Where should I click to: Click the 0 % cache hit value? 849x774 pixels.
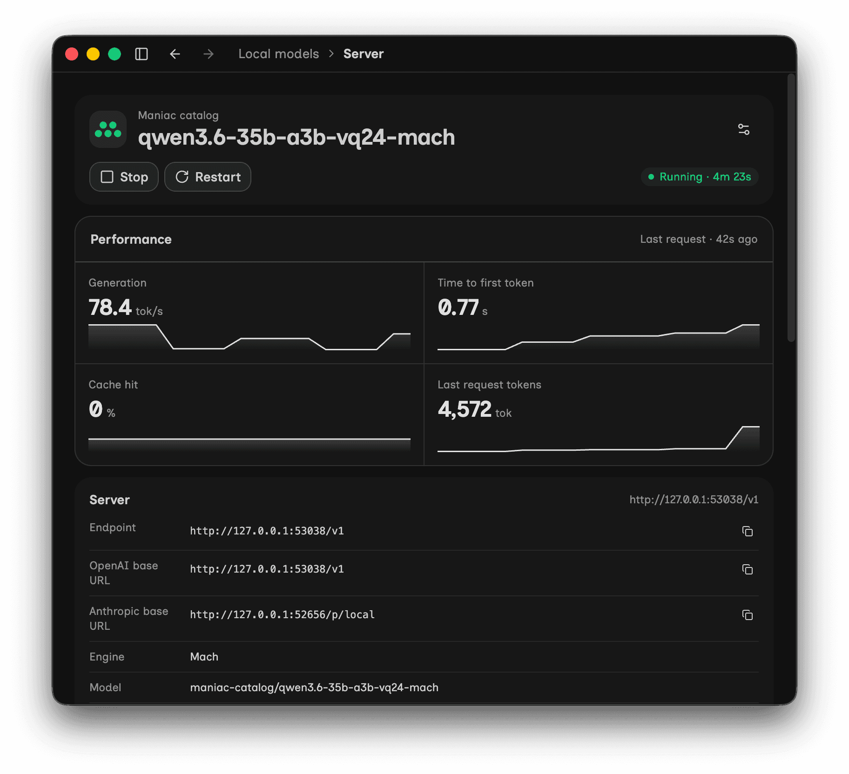click(102, 409)
